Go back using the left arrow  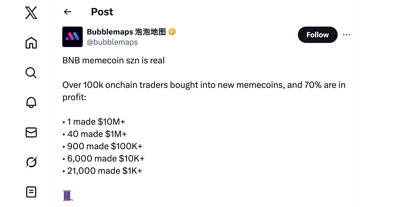pyautogui.click(x=68, y=12)
